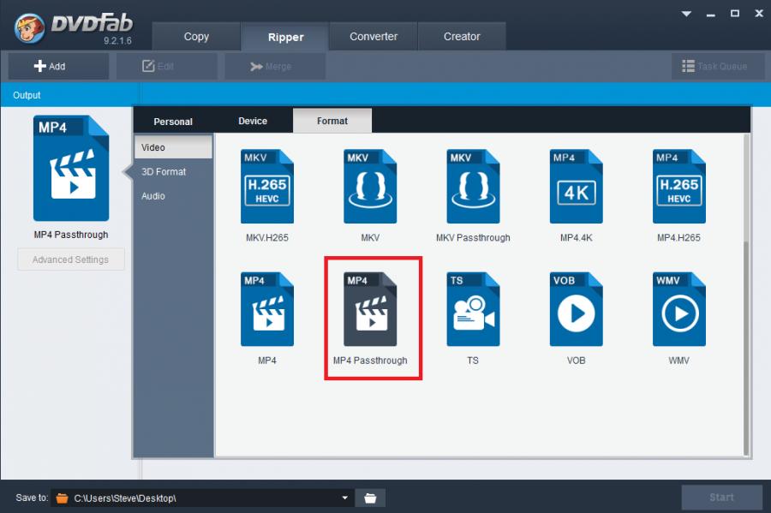
Task: Click the MP4 Passthrough format icon
Action: pyautogui.click(x=370, y=311)
